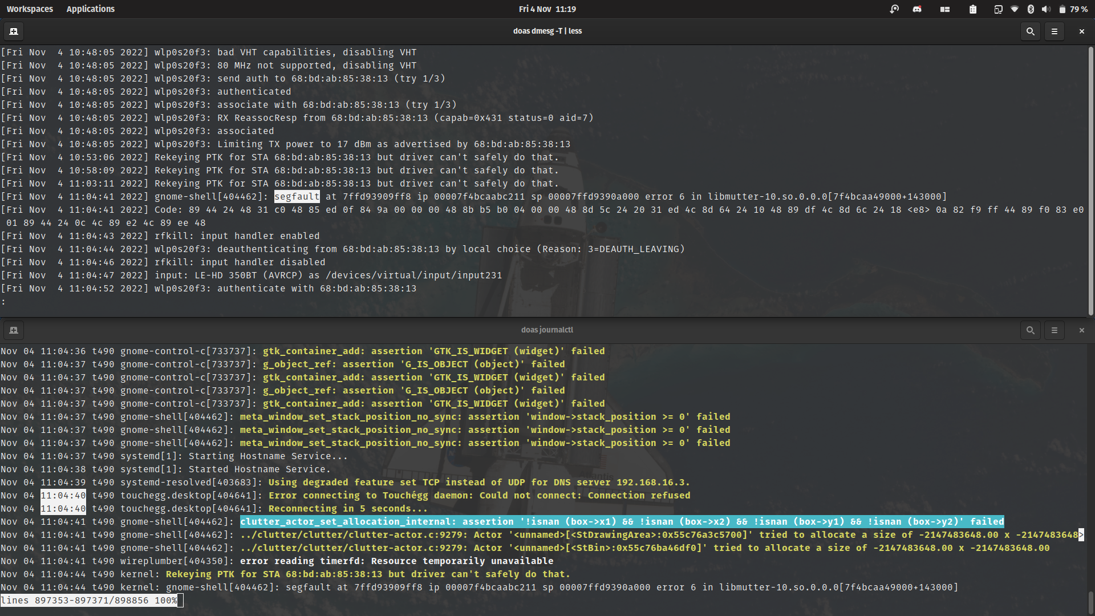Image resolution: width=1095 pixels, height=616 pixels.
Task: Select the highlighted clutter_actor assertion log line
Action: coord(622,521)
